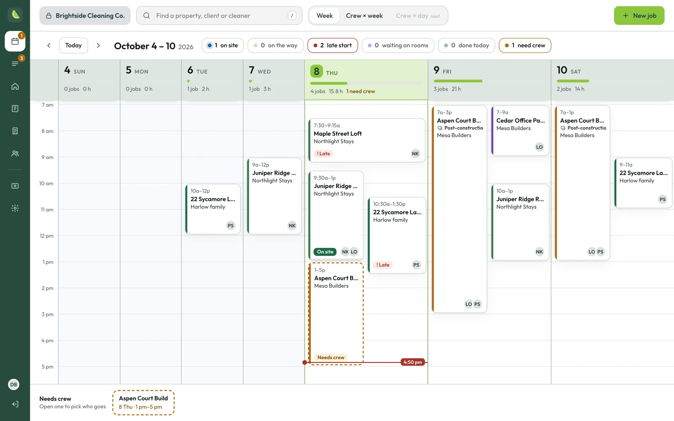Open the settings gear sidebar icon
Viewport: 674px width, 421px height.
15,208
